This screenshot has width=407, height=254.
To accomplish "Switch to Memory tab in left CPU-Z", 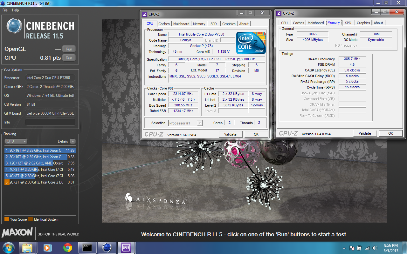I will pyautogui.click(x=199, y=24).
